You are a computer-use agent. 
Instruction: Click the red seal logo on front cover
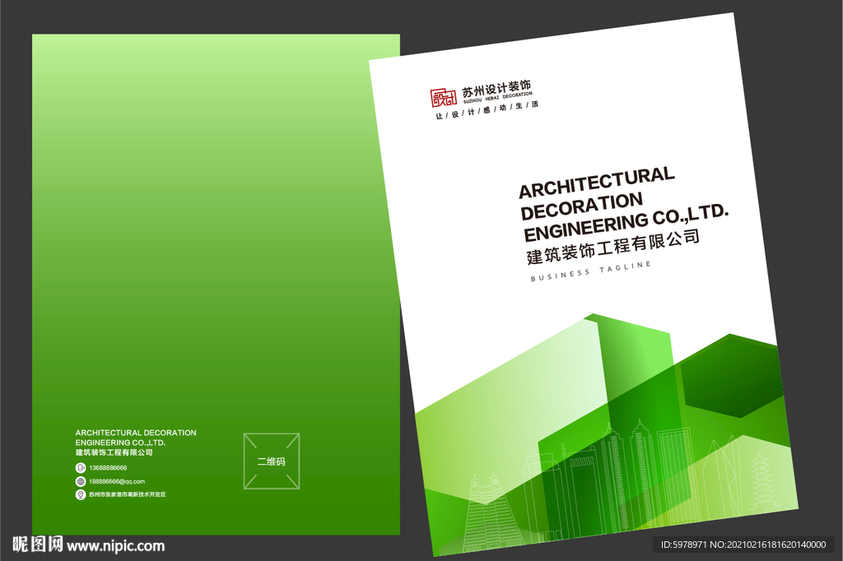click(444, 97)
